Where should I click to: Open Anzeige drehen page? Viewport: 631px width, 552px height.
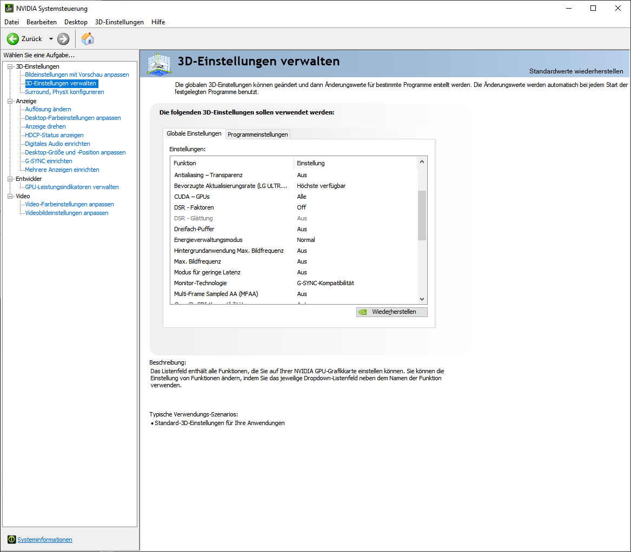pos(45,126)
